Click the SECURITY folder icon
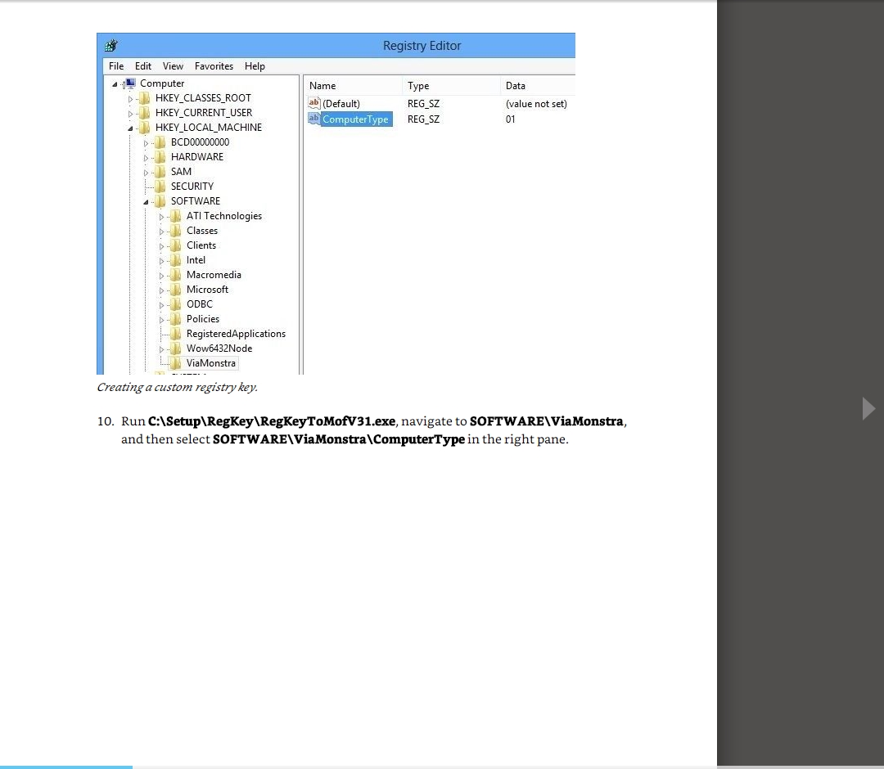The image size is (884, 769). (160, 187)
